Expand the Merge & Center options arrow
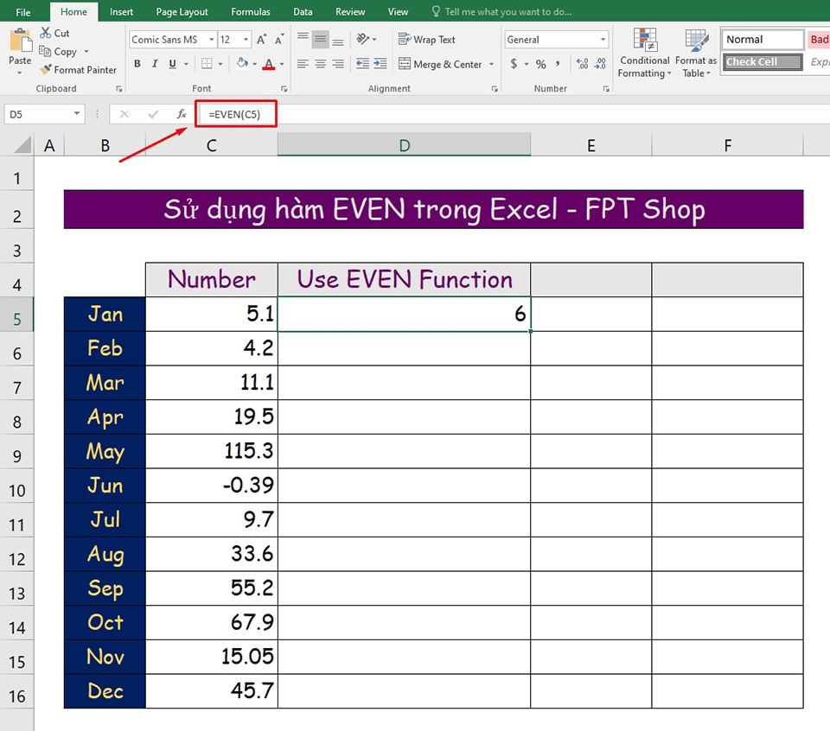Viewport: 830px width, 731px height. [x=492, y=64]
